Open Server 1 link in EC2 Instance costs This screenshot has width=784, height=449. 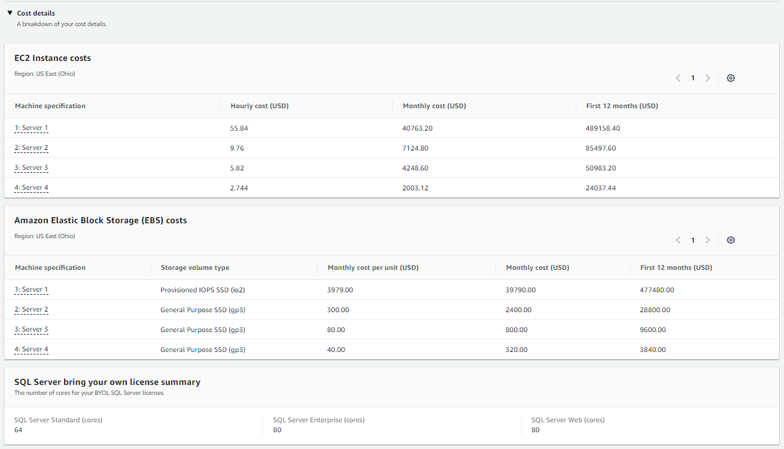click(x=31, y=128)
